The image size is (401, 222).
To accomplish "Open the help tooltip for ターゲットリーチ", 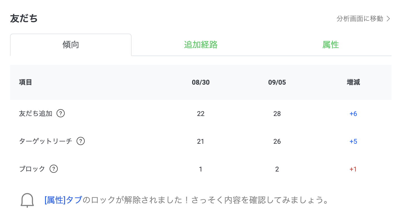I will (x=81, y=141).
